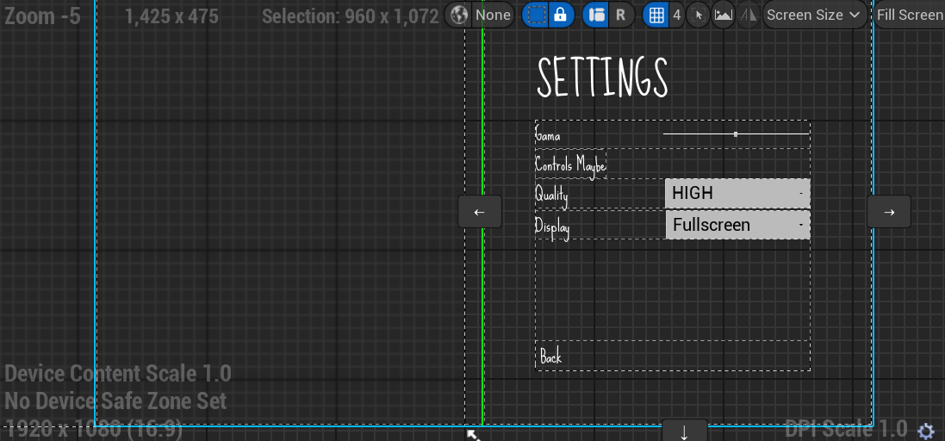Open the HIGH quality combo box

(737, 194)
